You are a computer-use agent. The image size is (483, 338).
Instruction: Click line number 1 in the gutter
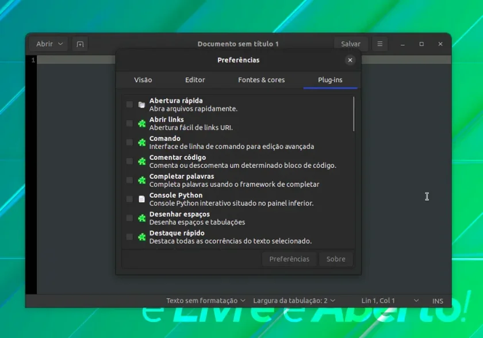pyautogui.click(x=33, y=60)
